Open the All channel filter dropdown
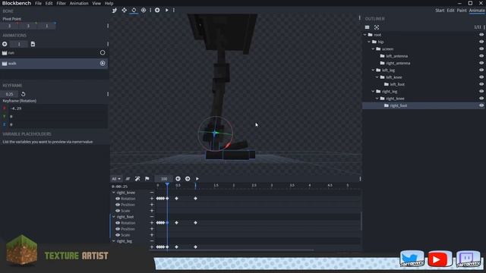 pyautogui.click(x=116, y=179)
